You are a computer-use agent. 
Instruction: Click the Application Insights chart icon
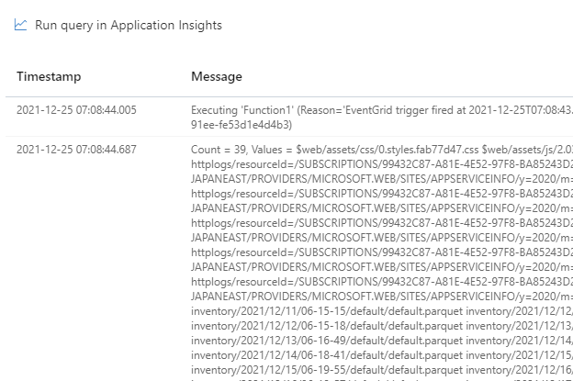click(x=20, y=25)
